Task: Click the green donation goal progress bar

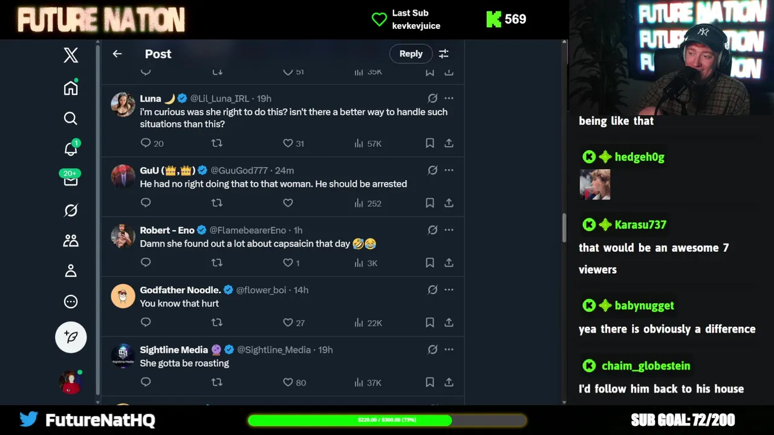Action: tap(387, 420)
